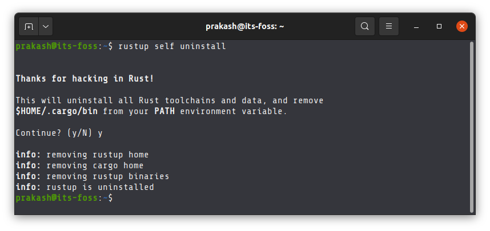
Task: Click the bottom green prakash@its-foss prompt
Action: pos(57,198)
